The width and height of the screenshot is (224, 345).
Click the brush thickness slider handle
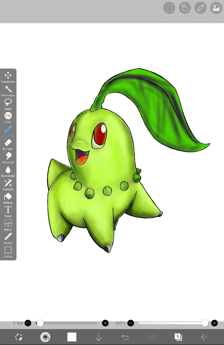pyautogui.click(x=40, y=323)
